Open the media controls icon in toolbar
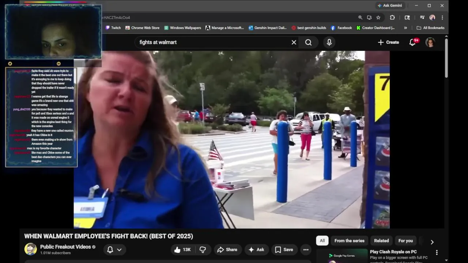Viewport: 468px width, 263px height. pyautogui.click(x=422, y=18)
